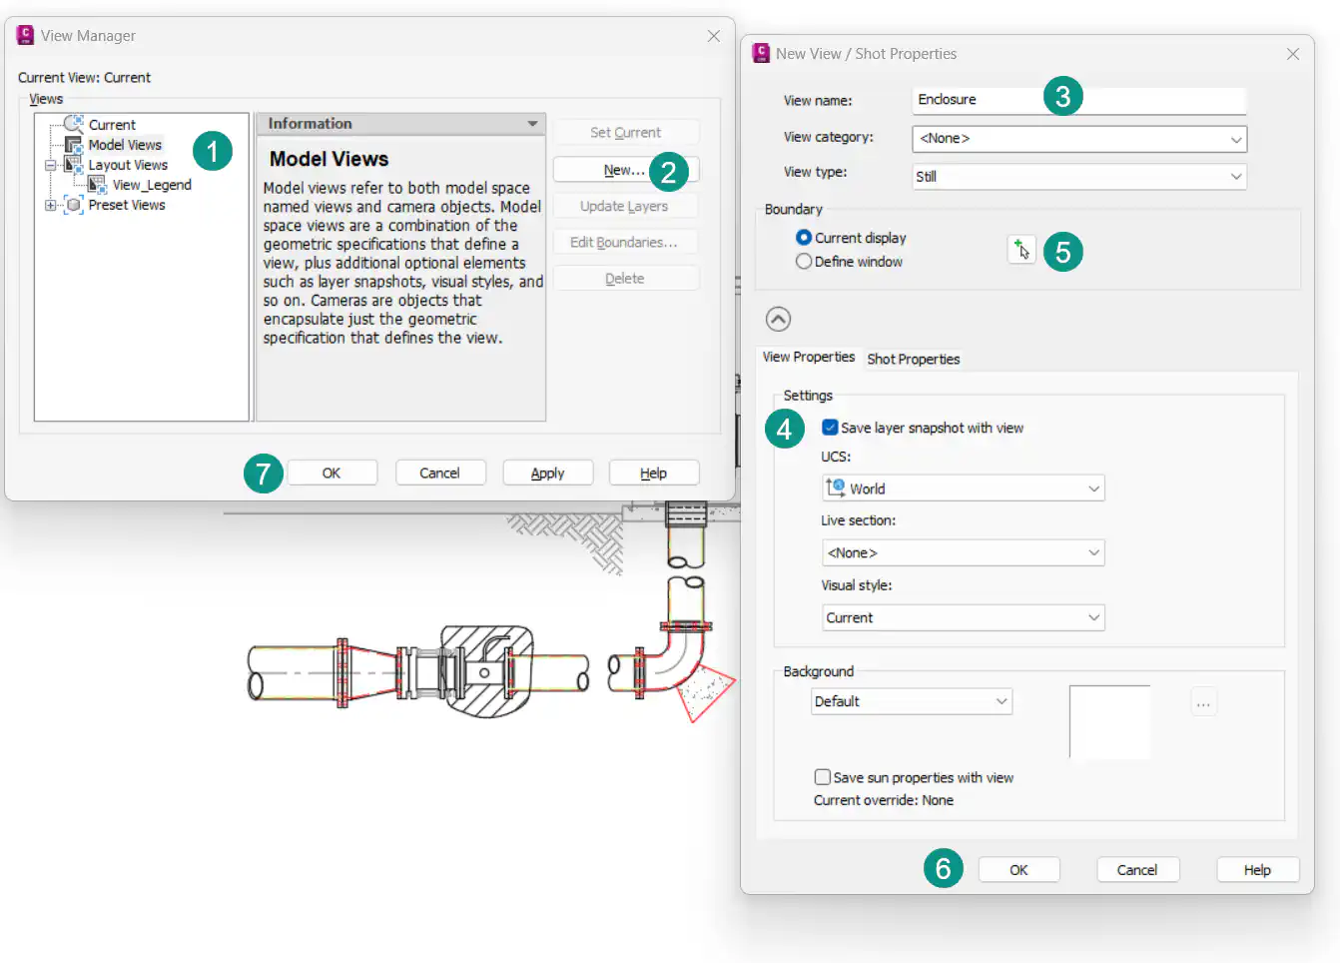Click the background color preview box
1340x963 pixels.
coord(1109,721)
